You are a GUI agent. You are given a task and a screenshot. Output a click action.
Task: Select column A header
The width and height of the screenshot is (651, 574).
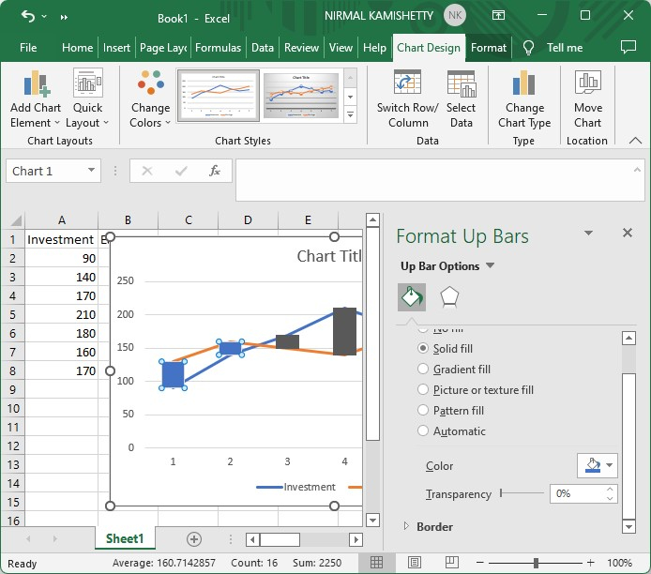[x=62, y=220]
